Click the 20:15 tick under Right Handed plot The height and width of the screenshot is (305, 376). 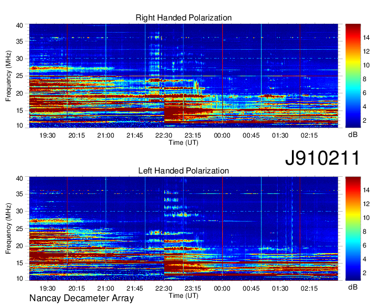(76, 135)
